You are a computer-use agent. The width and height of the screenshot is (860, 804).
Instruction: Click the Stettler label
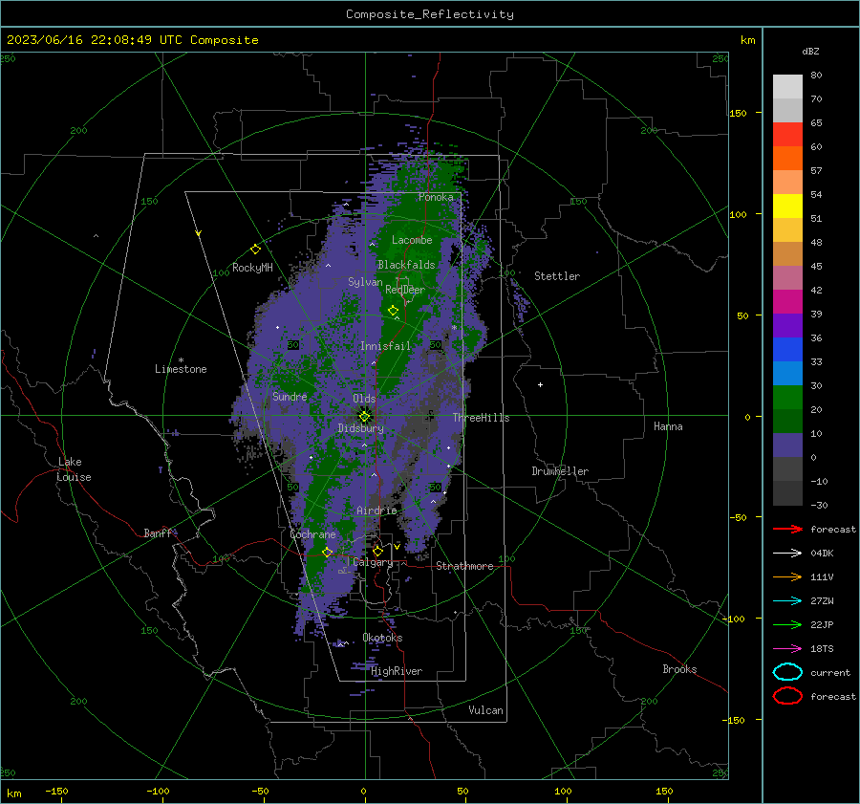557,276
